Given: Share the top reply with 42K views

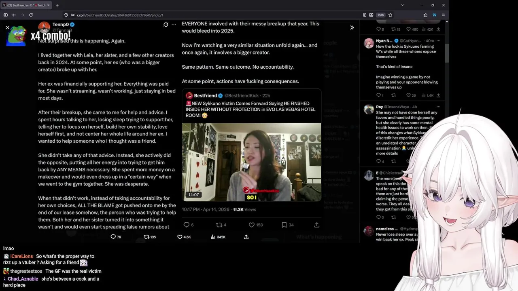Looking at the screenshot, I should tap(438, 29).
